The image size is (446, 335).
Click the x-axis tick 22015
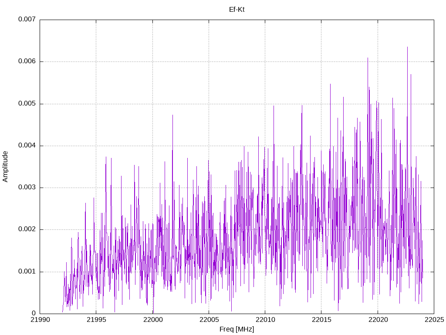pos(321,320)
